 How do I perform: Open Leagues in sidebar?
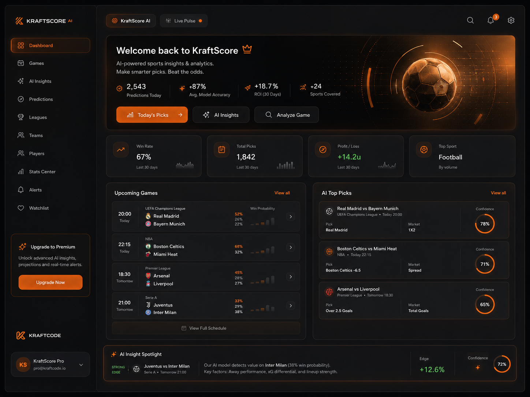[51, 117]
